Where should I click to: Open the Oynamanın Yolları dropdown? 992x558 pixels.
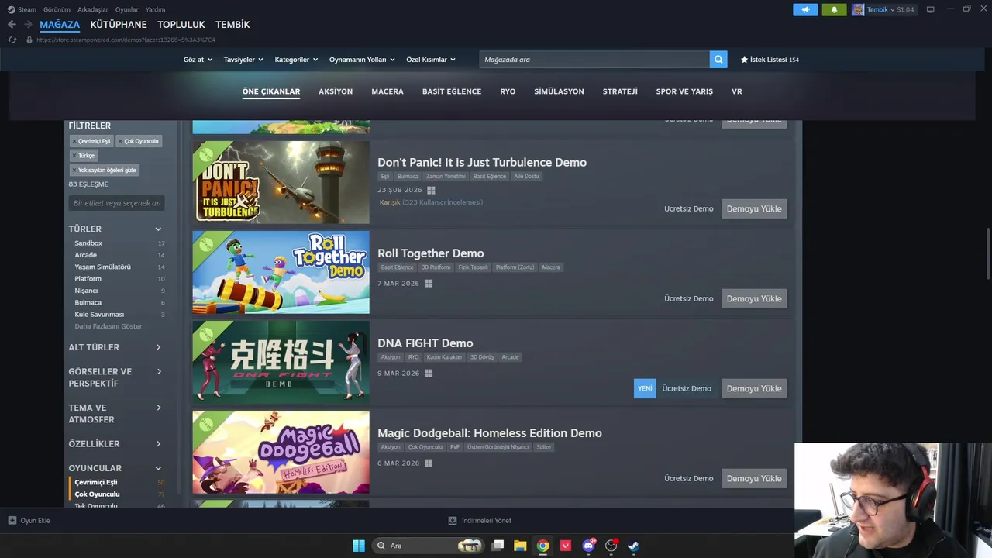coord(362,60)
